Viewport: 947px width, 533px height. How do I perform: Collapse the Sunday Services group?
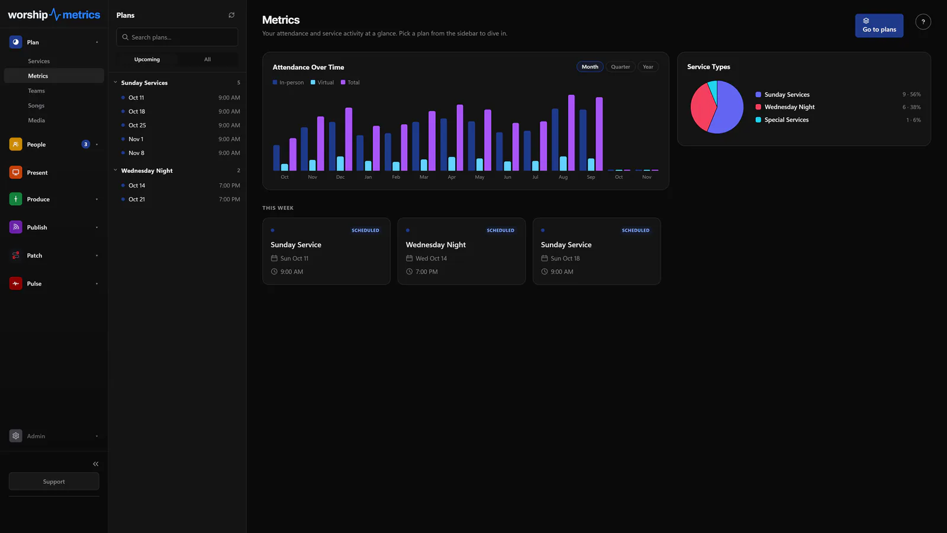pyautogui.click(x=115, y=82)
